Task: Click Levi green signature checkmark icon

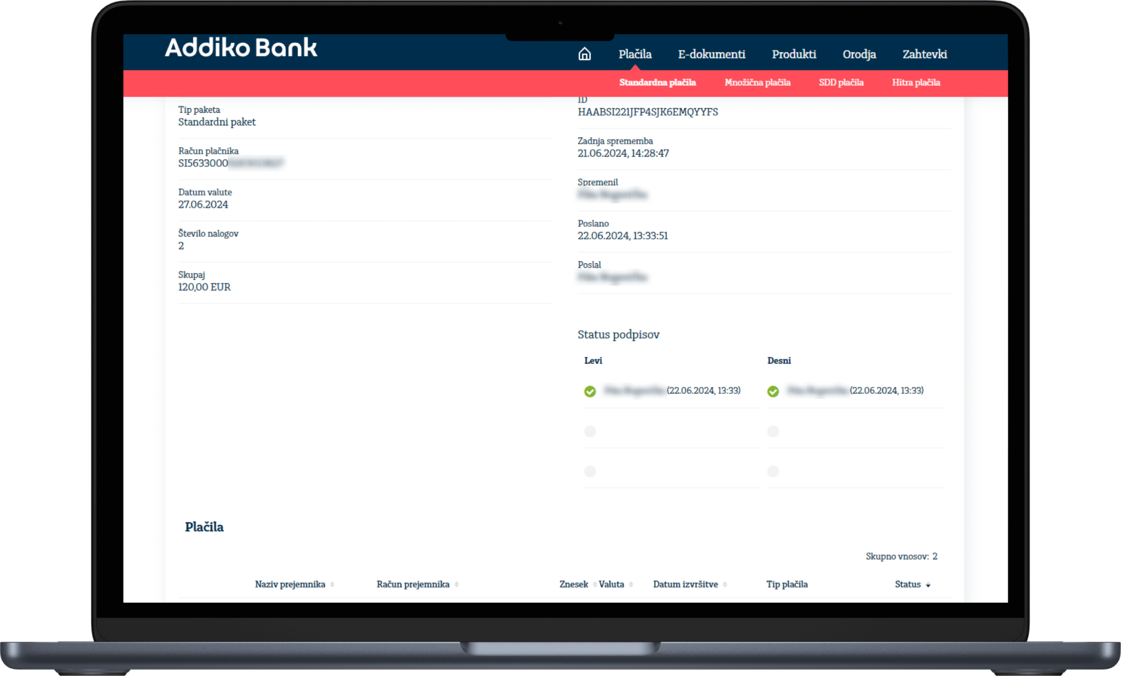Action: point(590,391)
